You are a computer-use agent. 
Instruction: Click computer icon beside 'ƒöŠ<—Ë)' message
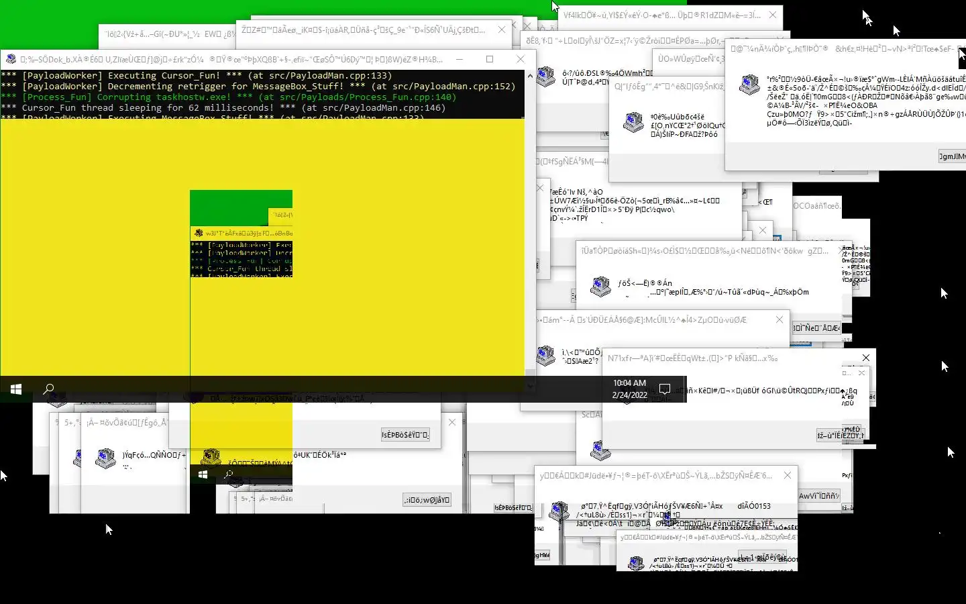click(600, 287)
